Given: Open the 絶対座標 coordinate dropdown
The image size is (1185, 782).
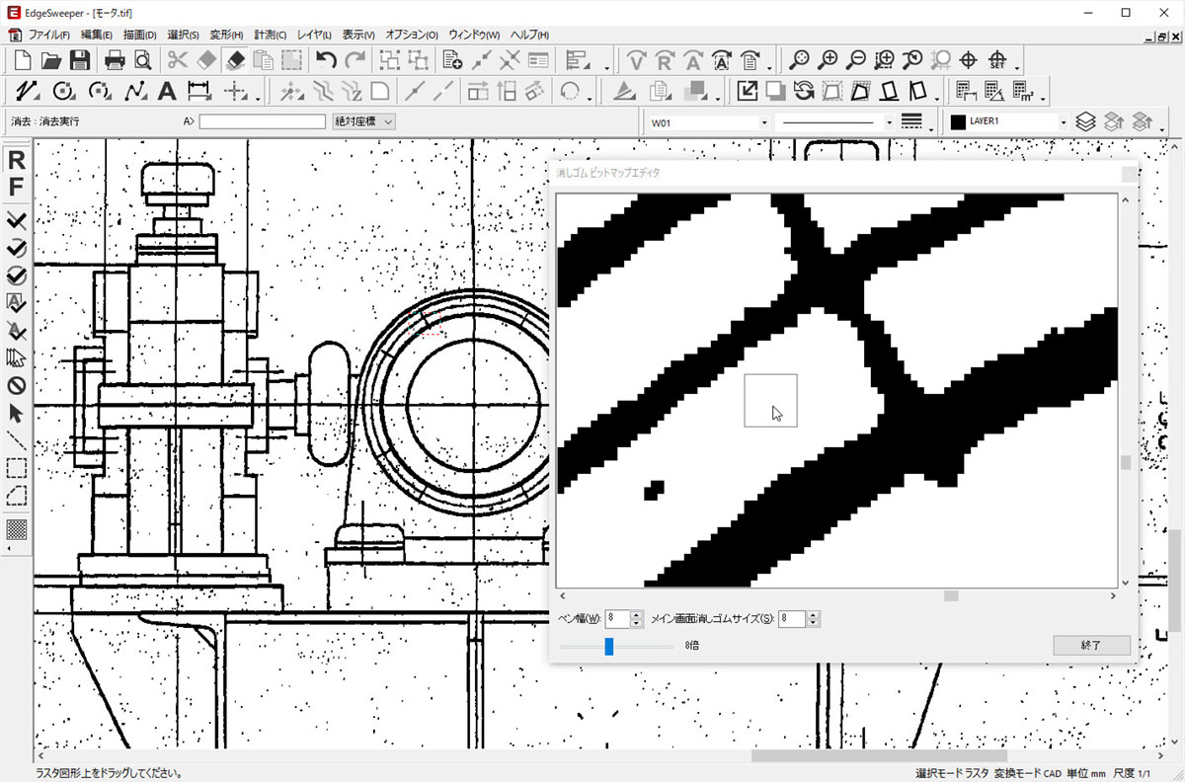Looking at the screenshot, I should pyautogui.click(x=364, y=121).
